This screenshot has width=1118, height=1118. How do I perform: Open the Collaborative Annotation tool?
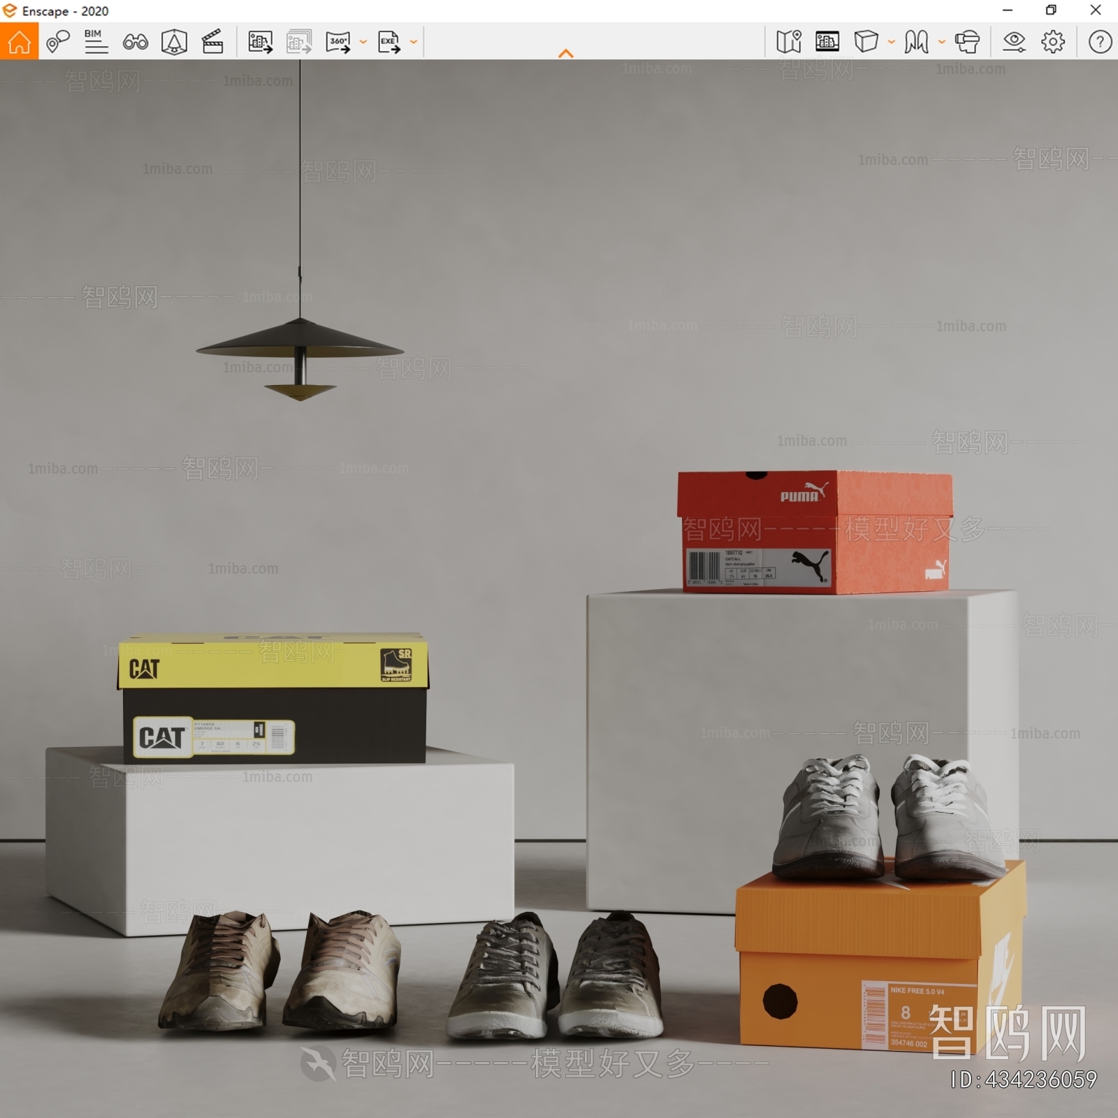click(58, 42)
